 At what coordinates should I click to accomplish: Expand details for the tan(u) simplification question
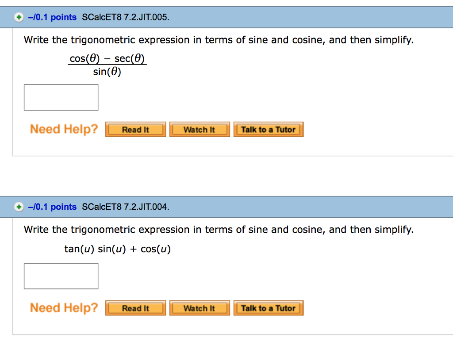(18, 207)
